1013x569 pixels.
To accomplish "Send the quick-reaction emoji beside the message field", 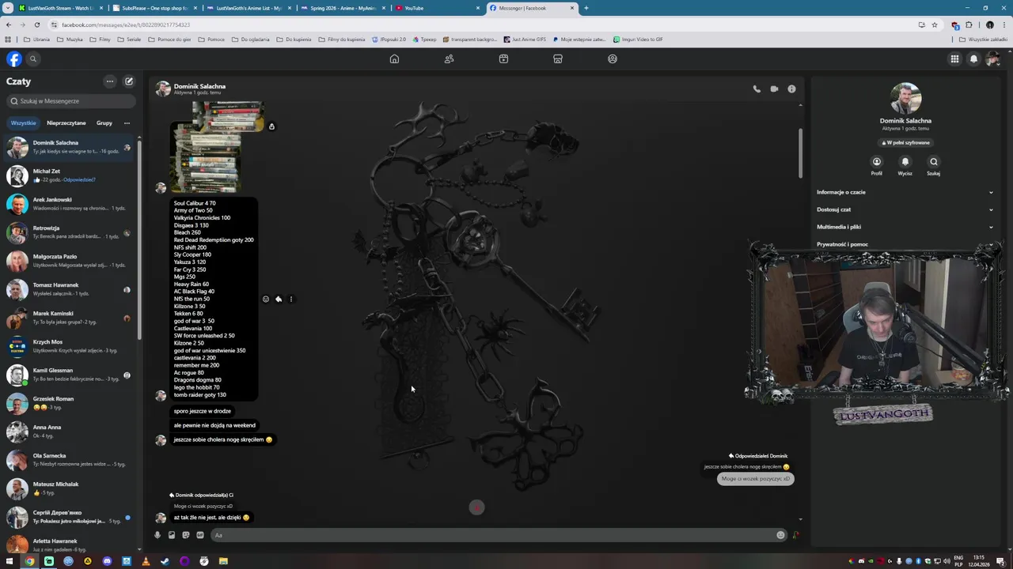I will tap(795, 535).
